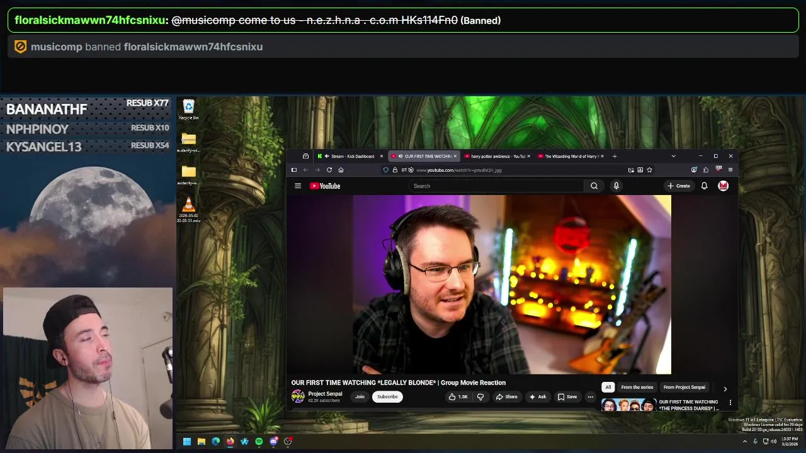Mute audio on the Kick Dashboard tab
The width and height of the screenshot is (806, 453).
coord(326,156)
